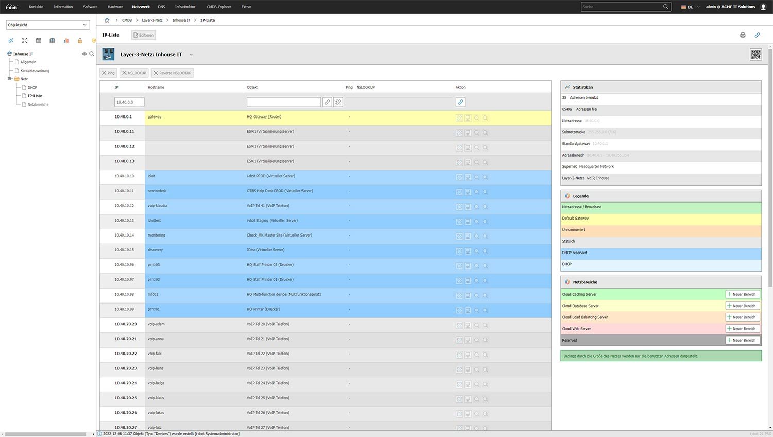Click the NSLOOKUP button
Image resolution: width=773 pixels, height=437 pixels.
click(134, 73)
